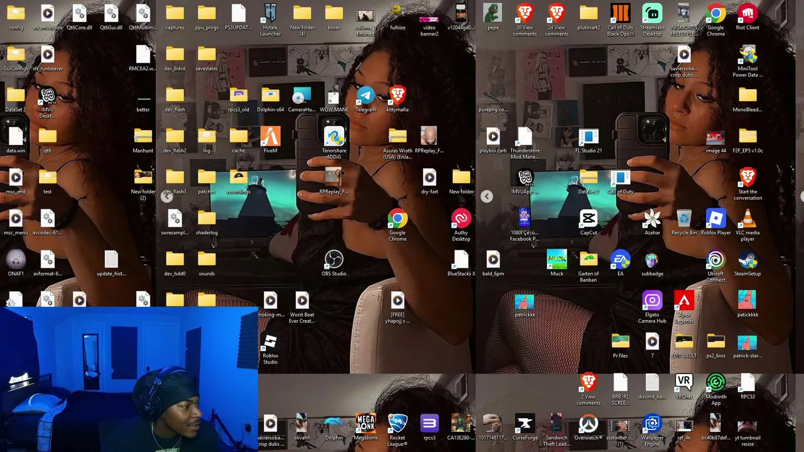Launch Overwatch

[x=589, y=428]
